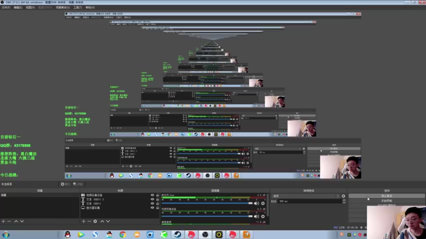Image resolution: width=426 pixels, height=239 pixels.
Task: Open QQ penguin icon on taskbar
Action: (68, 234)
